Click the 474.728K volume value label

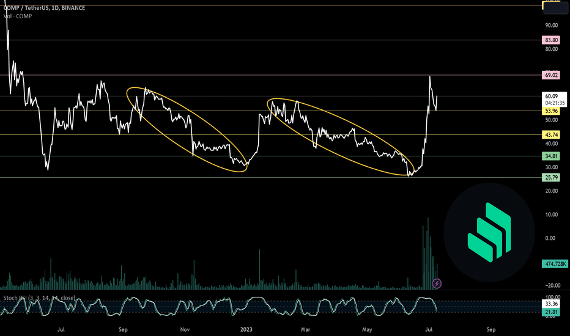pyautogui.click(x=554, y=264)
